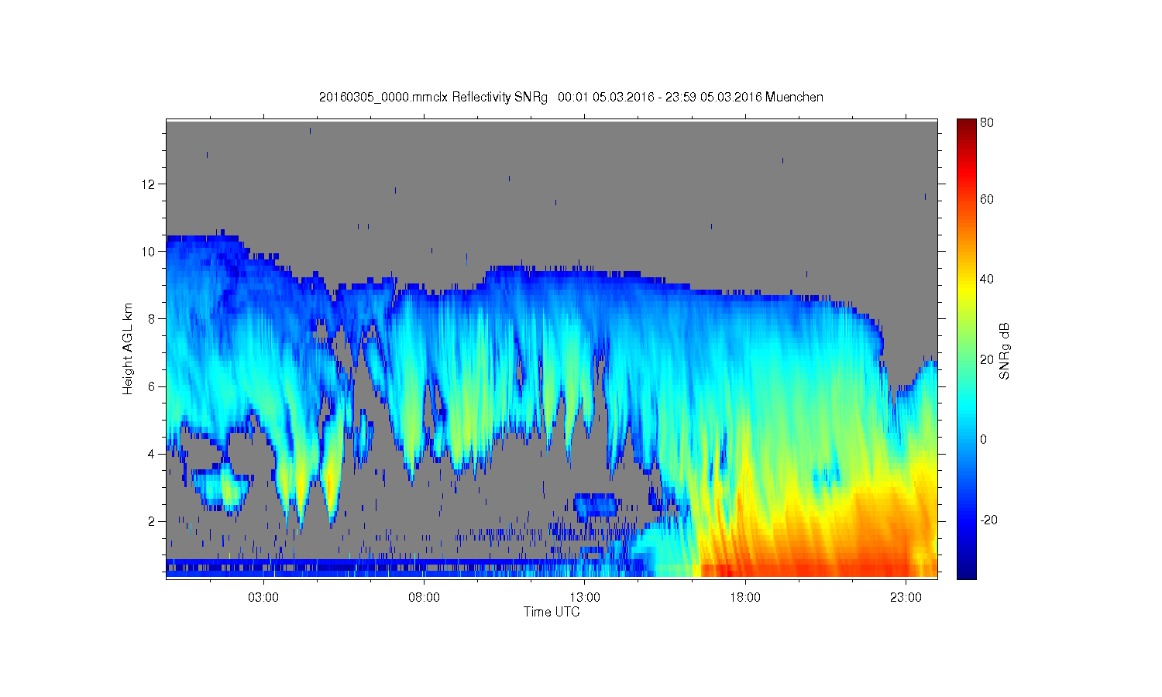Select the 'Height AGL km' y-axis label
The image size is (1162, 697).
128,348
